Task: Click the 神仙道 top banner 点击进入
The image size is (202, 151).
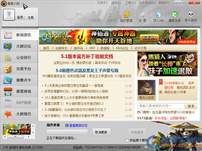Action: click(x=149, y=38)
